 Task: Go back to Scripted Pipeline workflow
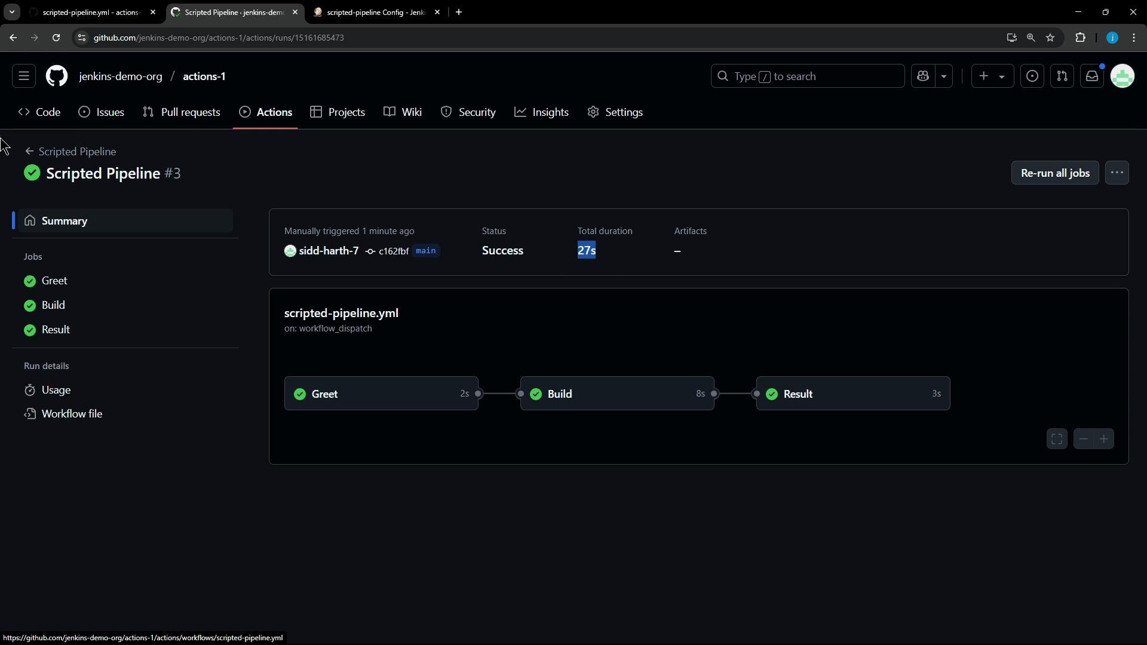70,152
